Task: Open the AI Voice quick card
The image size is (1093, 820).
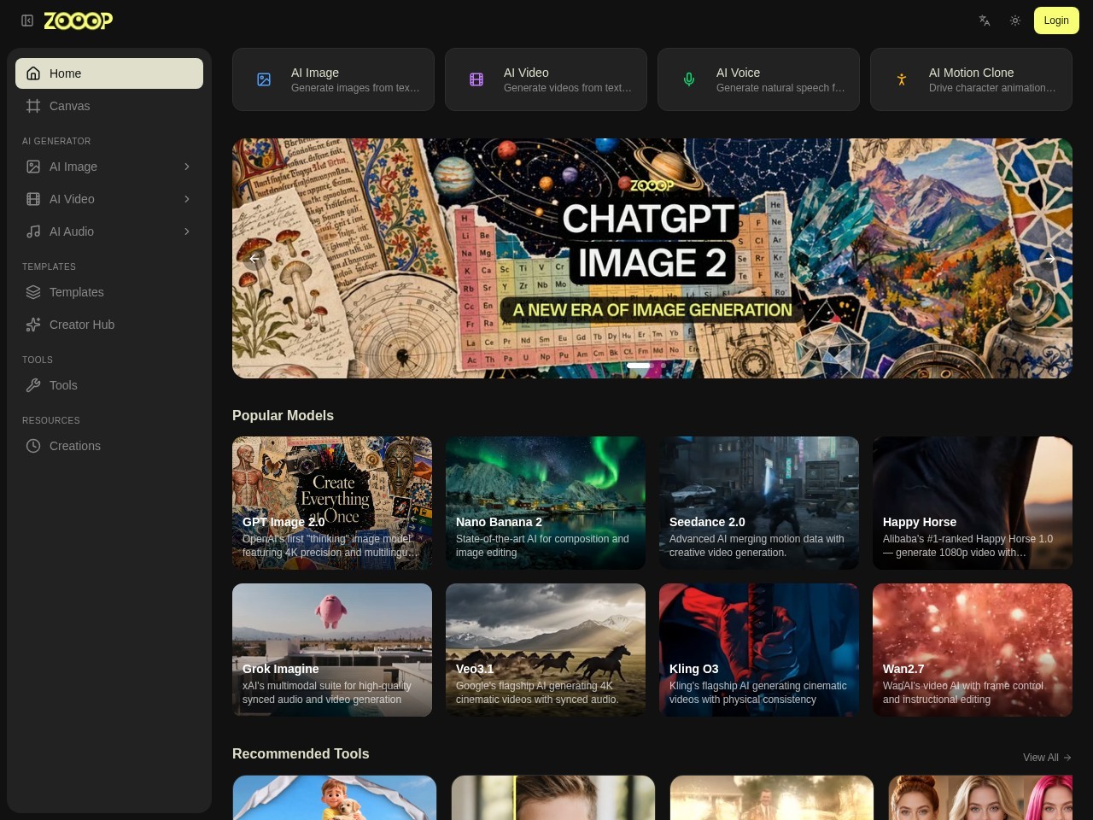Action: pyautogui.click(x=758, y=79)
